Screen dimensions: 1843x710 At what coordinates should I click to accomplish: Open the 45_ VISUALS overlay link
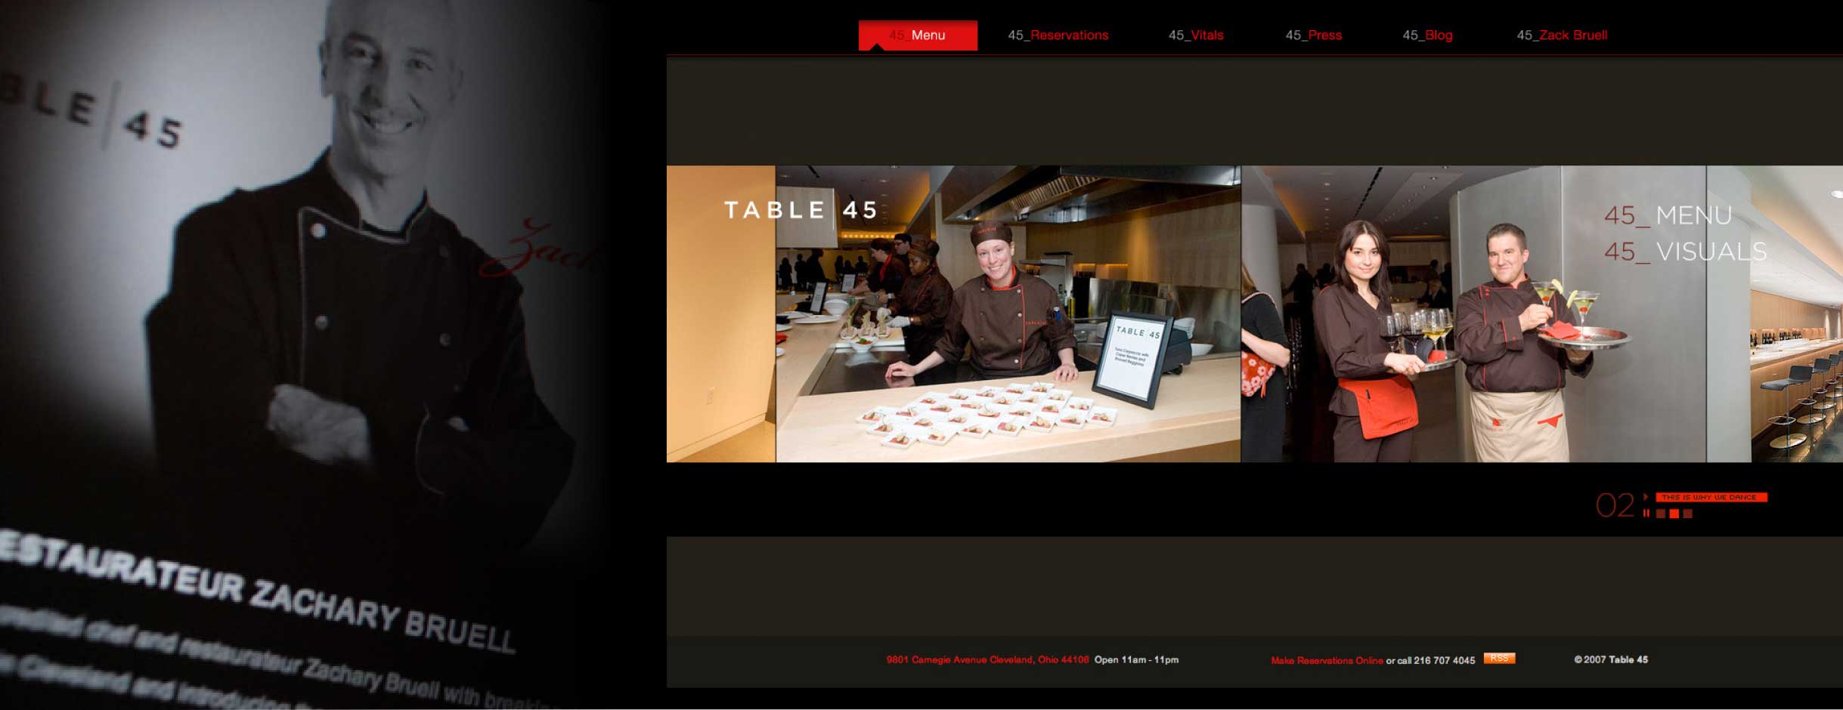click(1685, 252)
